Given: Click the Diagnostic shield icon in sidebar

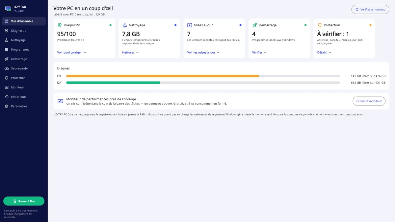Looking at the screenshot, I should (7, 31).
